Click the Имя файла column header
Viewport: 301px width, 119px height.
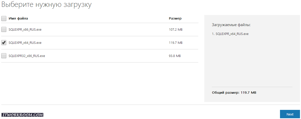tap(18, 18)
